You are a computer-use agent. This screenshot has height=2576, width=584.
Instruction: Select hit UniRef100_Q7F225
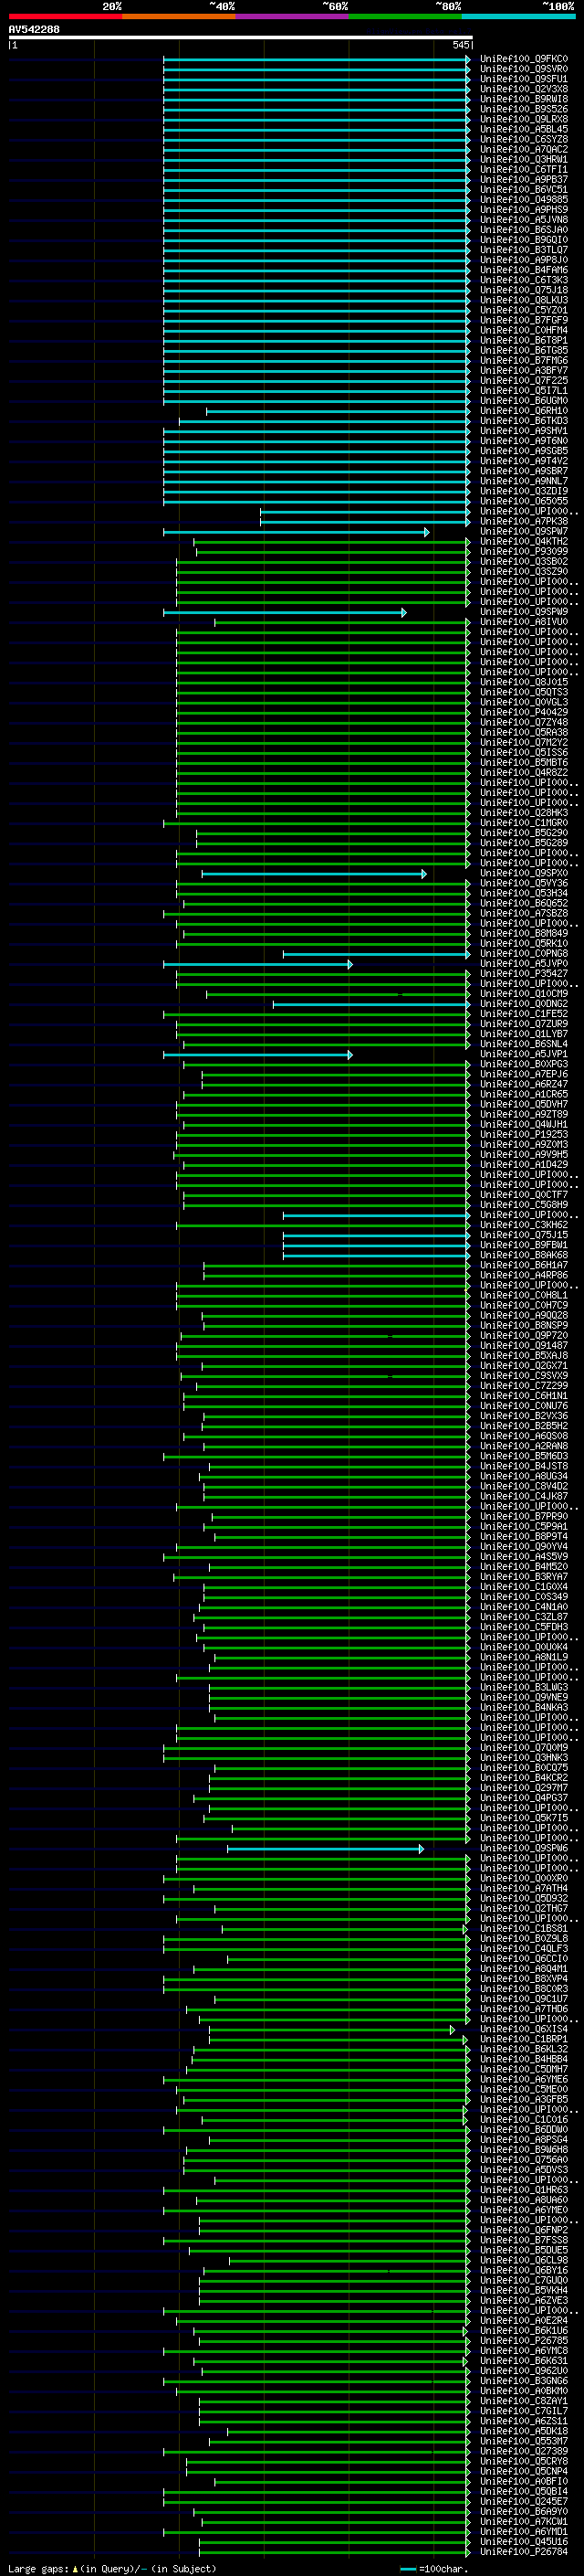[523, 381]
